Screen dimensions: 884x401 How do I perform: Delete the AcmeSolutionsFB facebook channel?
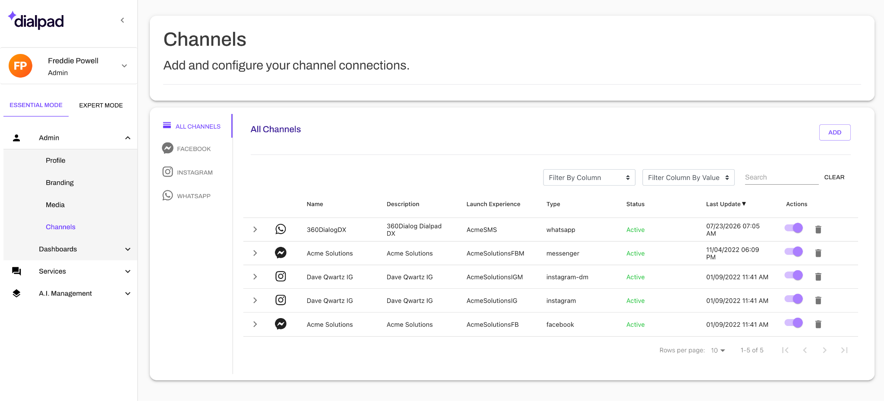point(818,324)
